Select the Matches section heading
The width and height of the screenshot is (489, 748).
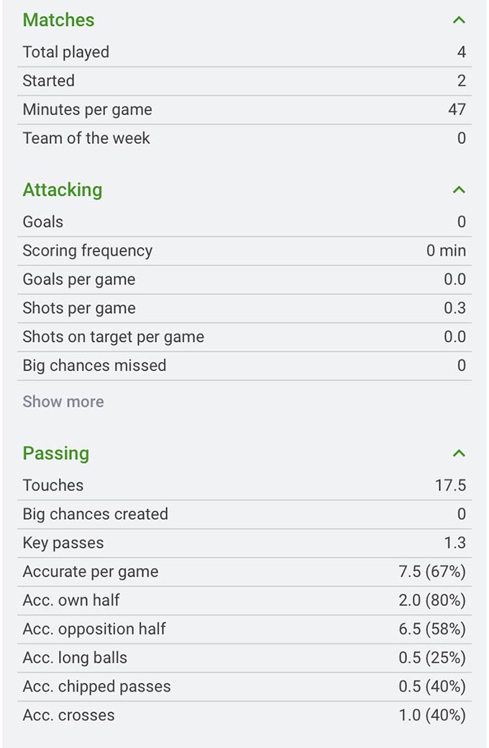click(58, 20)
